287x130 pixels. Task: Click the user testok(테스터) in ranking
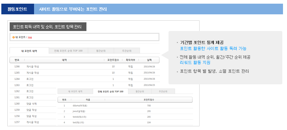pyautogui.click(x=79, y=117)
